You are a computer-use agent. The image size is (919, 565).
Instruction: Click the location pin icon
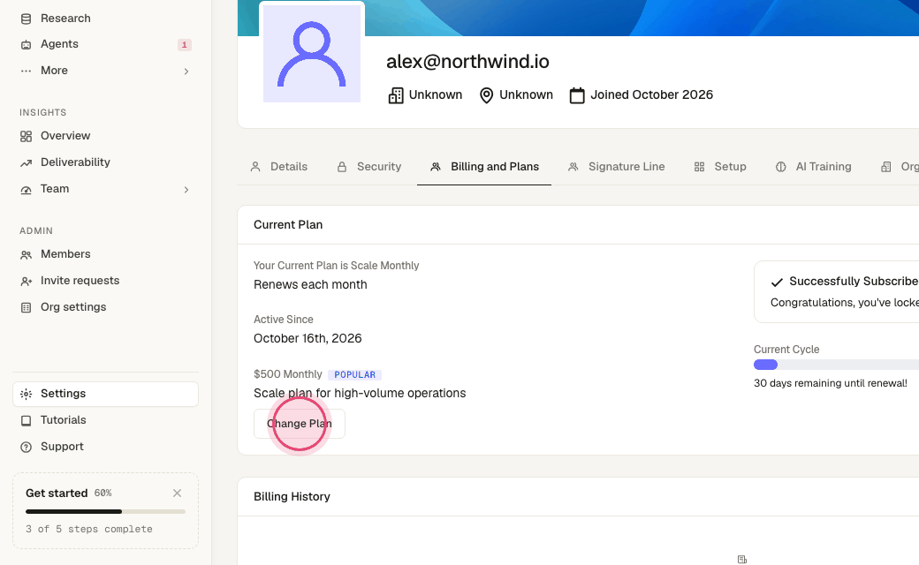(486, 95)
